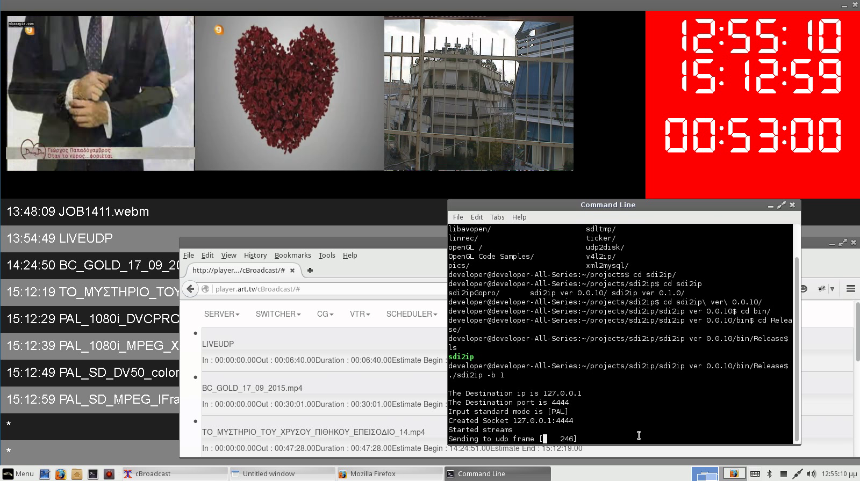Select the 15:12:19 TO_ΜΥΣΤΗΡΙΟ schedule row
The image size is (860, 481).
click(x=89, y=292)
